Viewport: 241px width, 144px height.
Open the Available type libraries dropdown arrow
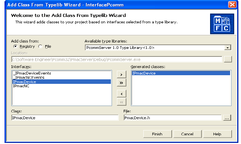point(227,48)
